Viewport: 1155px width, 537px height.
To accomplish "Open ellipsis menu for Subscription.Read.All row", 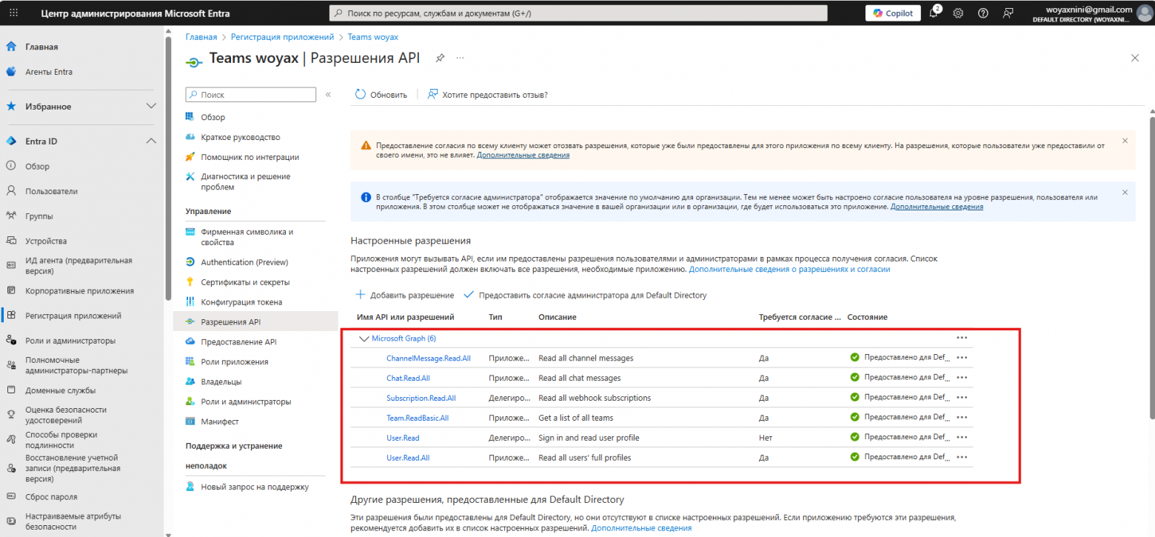I will [962, 398].
